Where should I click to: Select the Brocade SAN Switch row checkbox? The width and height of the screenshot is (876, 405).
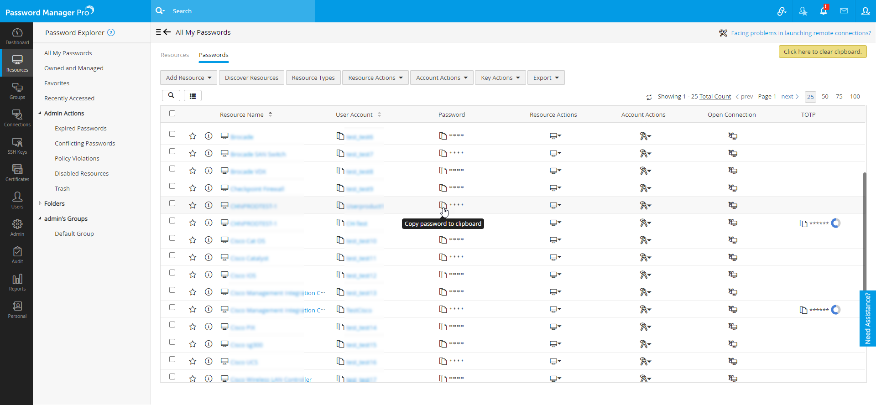(172, 151)
